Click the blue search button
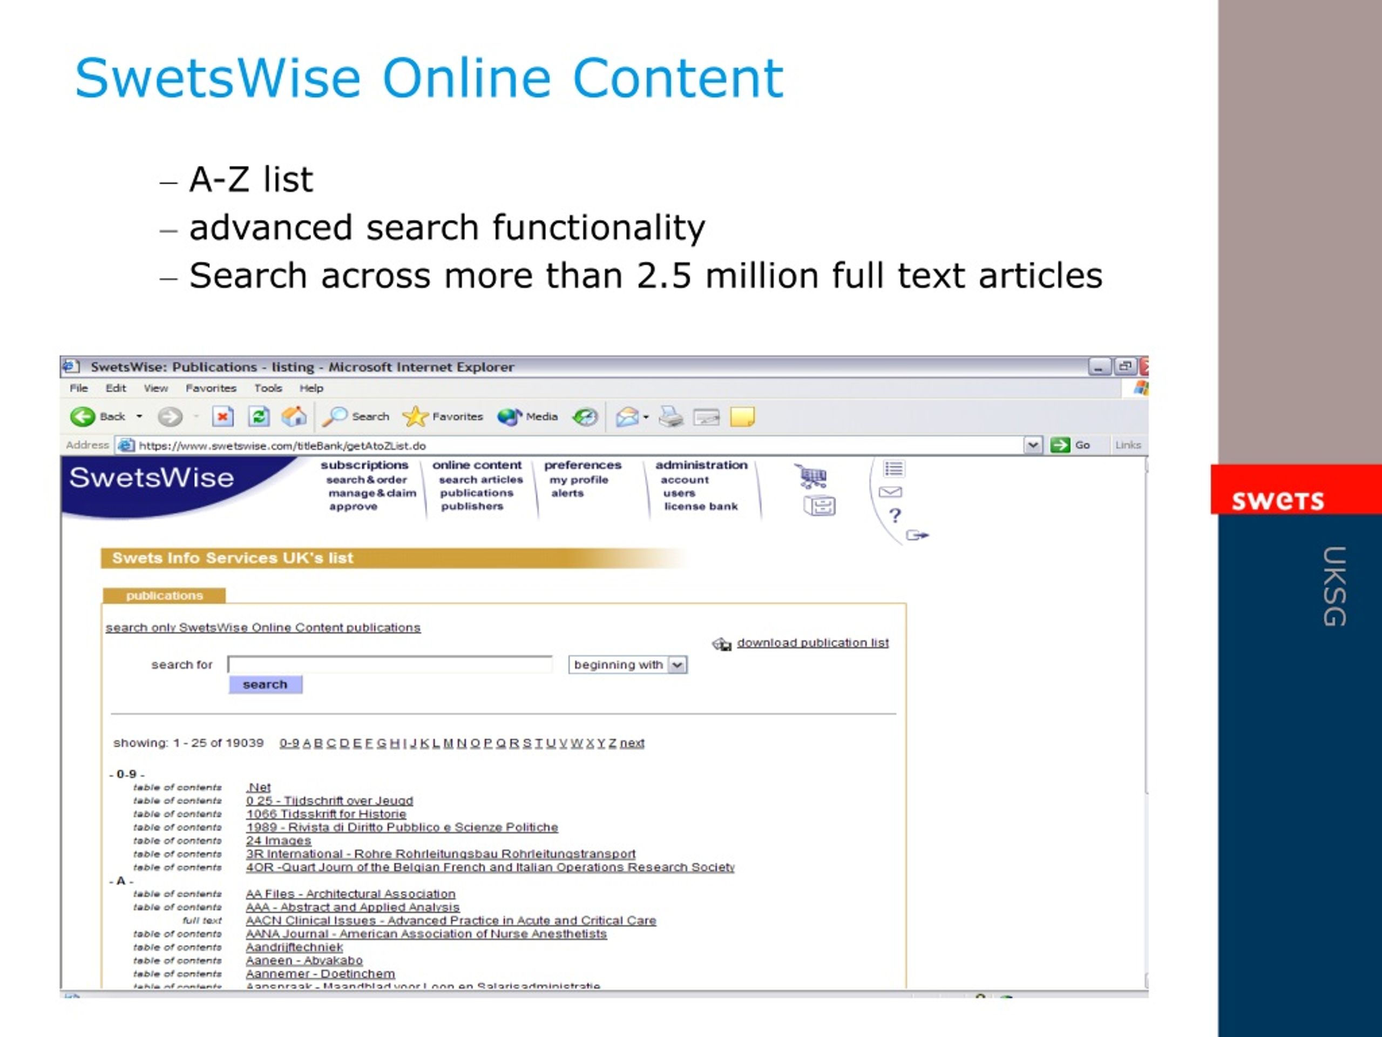 [266, 684]
